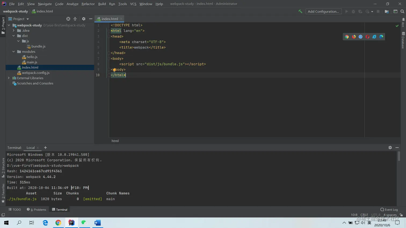Open Project panel settings gear
Viewport: 406px width, 228px height.
(84, 19)
